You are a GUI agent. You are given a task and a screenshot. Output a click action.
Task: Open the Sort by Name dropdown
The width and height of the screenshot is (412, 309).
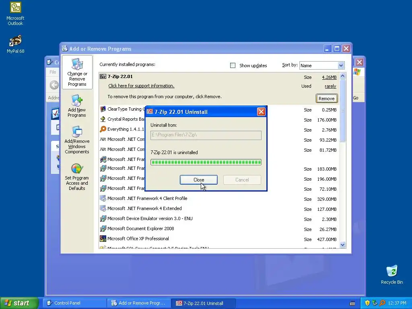click(322, 66)
